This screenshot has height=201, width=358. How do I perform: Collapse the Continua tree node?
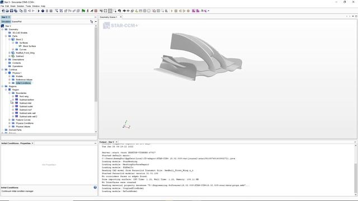click(x=2, y=69)
